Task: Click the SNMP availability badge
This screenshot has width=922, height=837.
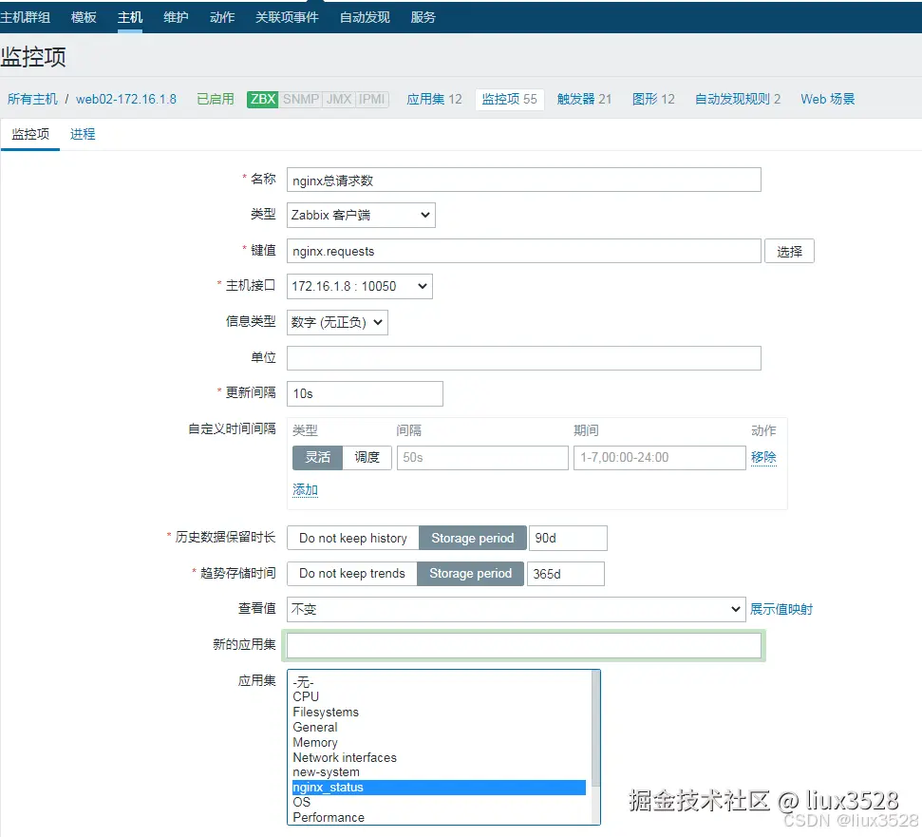Action: [300, 99]
